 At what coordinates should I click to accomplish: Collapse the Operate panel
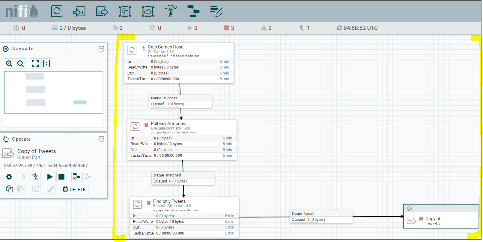click(x=101, y=139)
